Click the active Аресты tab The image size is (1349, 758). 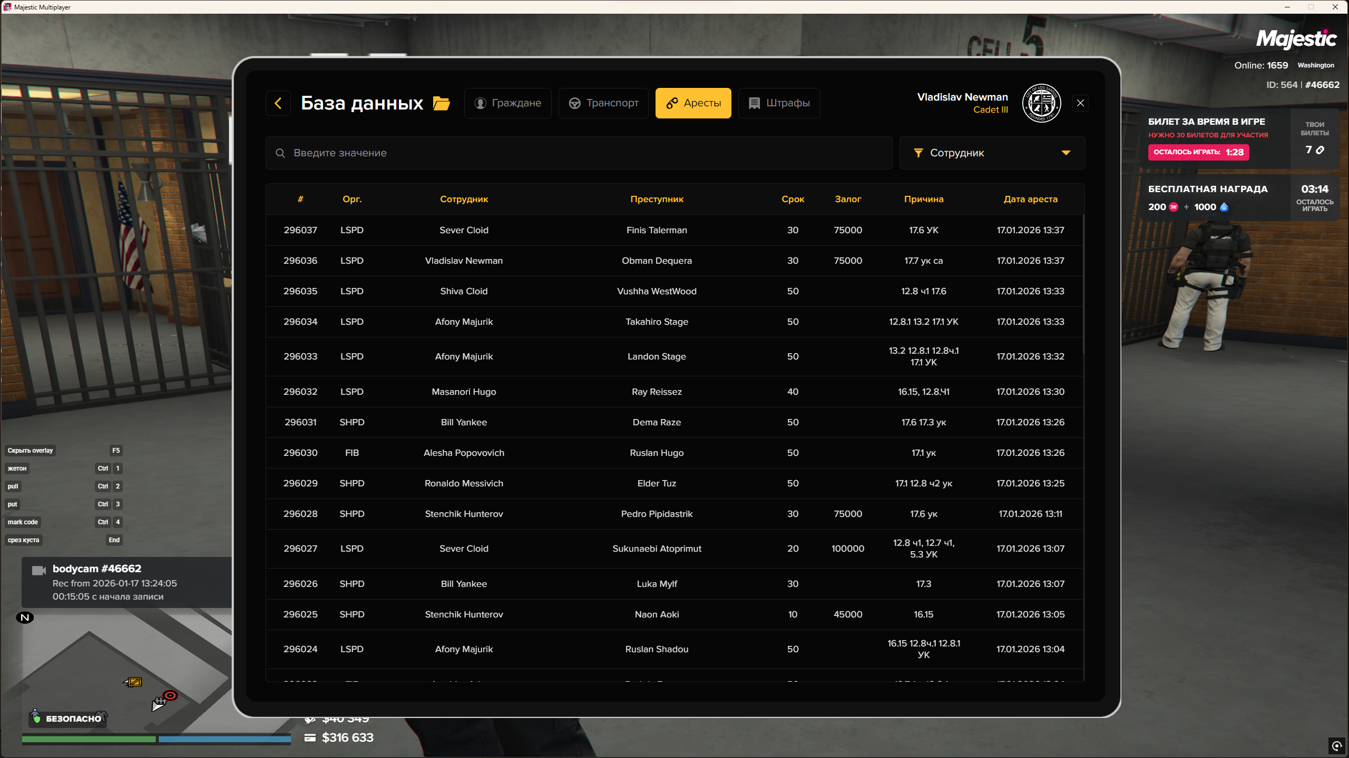[693, 103]
